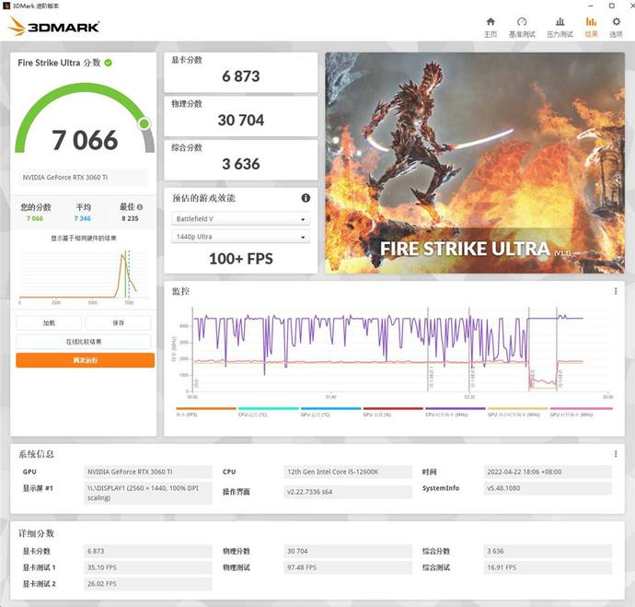The height and width of the screenshot is (607, 635).
Task: Click the 加载 load button
Action: tap(49, 323)
